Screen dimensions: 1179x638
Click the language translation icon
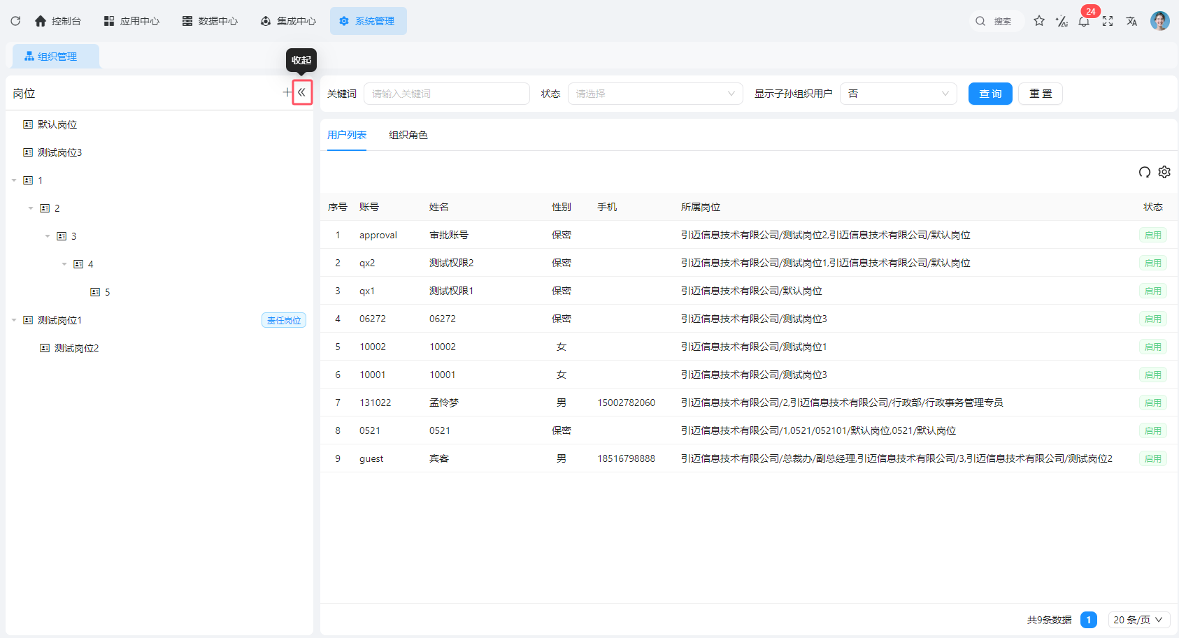click(1131, 21)
